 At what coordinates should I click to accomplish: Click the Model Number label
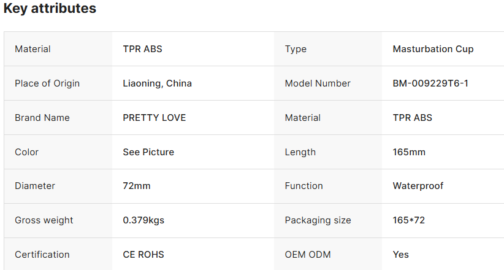click(318, 83)
